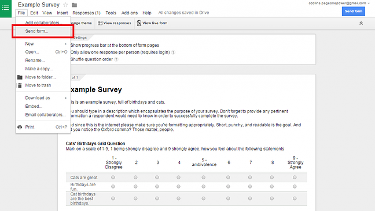
Task: Select rating 9 for Birthdays are fun
Action: 295,186
